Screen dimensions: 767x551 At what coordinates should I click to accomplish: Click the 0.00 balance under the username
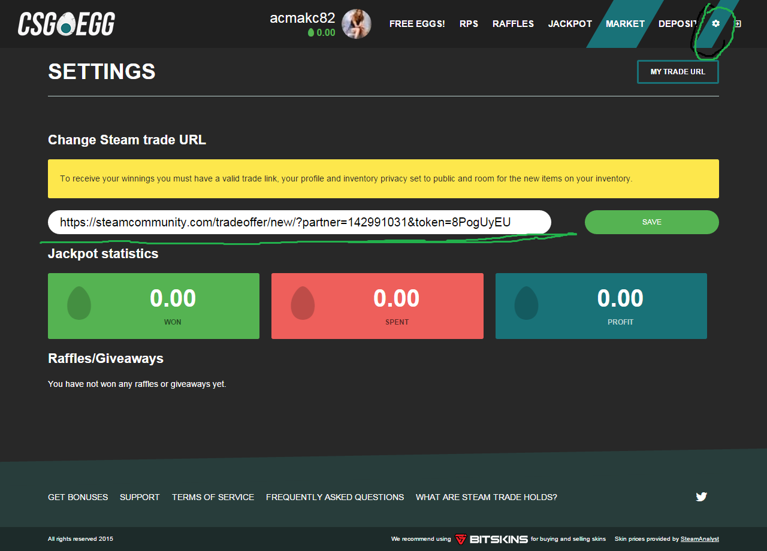click(326, 32)
